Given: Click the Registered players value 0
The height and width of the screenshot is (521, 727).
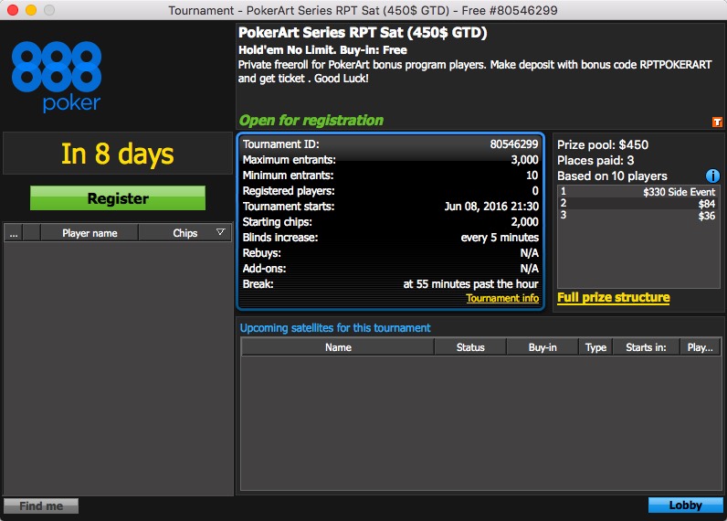Looking at the screenshot, I should click(535, 191).
